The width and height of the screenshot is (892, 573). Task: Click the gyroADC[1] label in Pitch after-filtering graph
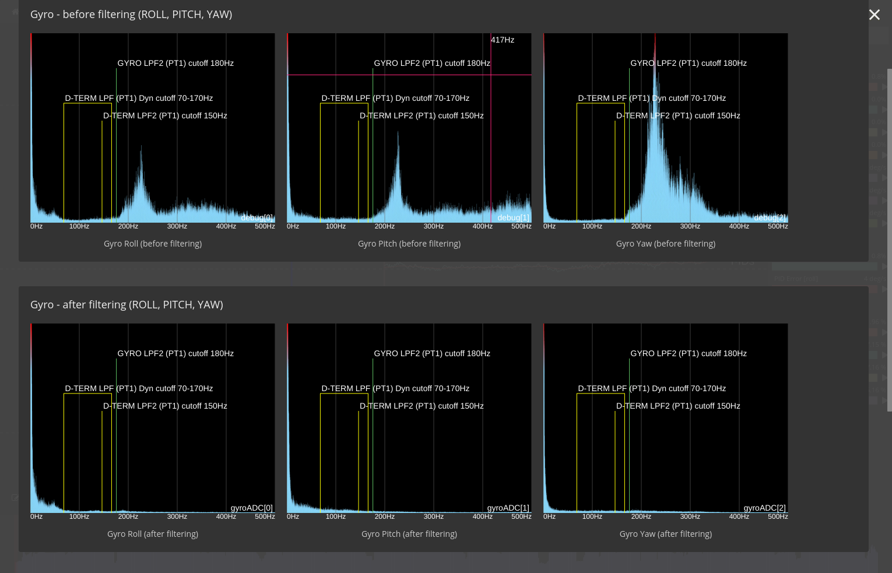click(x=508, y=508)
